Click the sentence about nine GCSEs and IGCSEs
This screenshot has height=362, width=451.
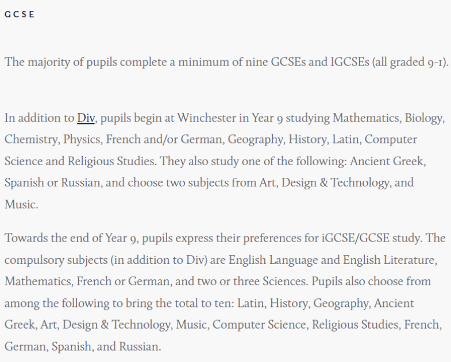click(x=227, y=62)
